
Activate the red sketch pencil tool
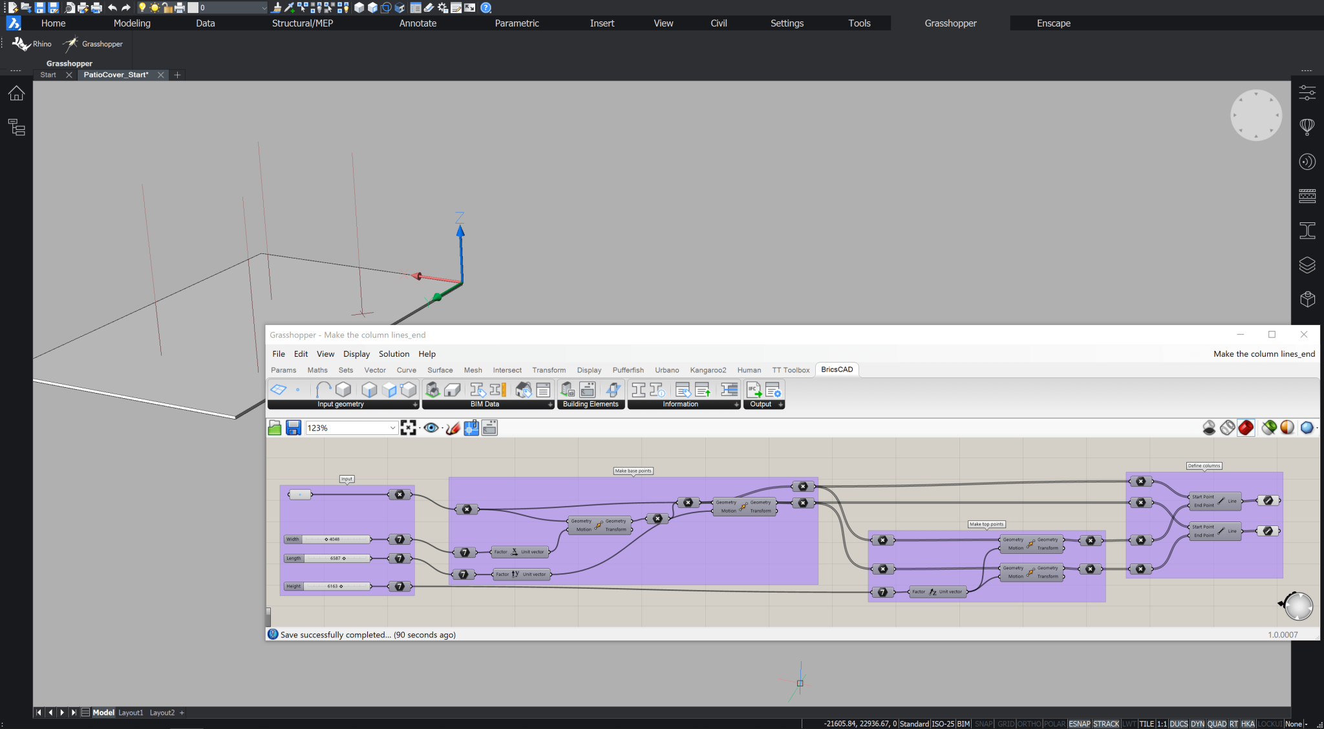[453, 427]
